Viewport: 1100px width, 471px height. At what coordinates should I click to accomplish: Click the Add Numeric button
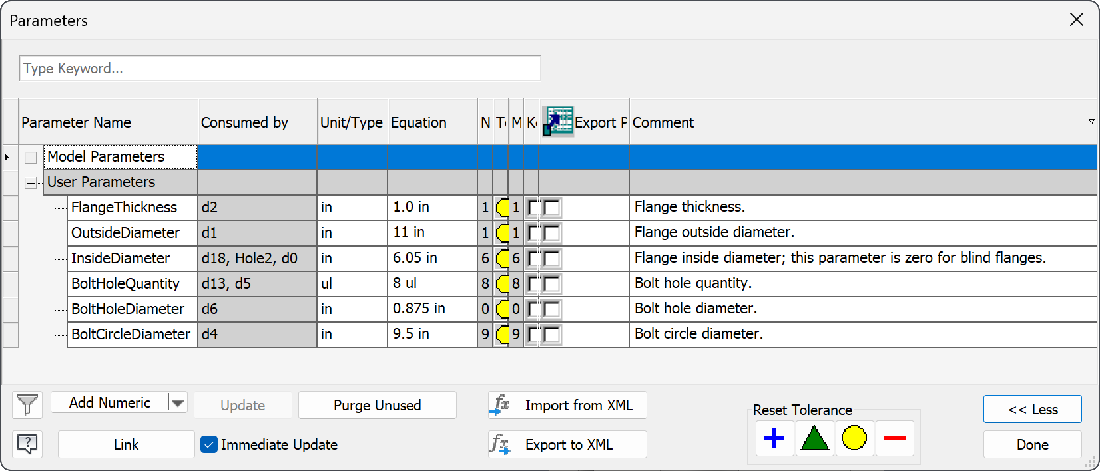[110, 402]
